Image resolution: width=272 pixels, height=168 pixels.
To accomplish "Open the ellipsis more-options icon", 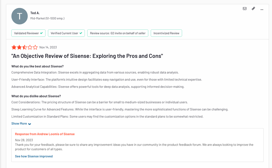I will coord(262,9).
